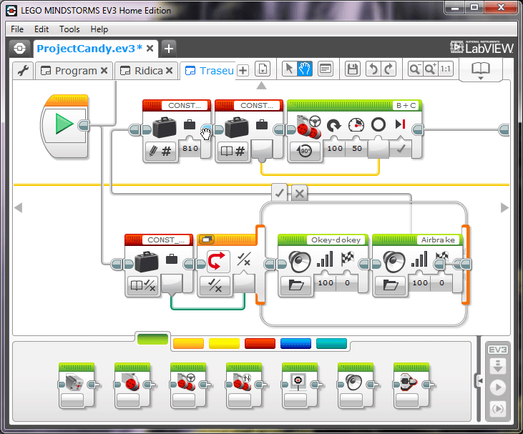The height and width of the screenshot is (434, 523).
Task: Select the switch true case checkmark tab
Action: tap(280, 192)
